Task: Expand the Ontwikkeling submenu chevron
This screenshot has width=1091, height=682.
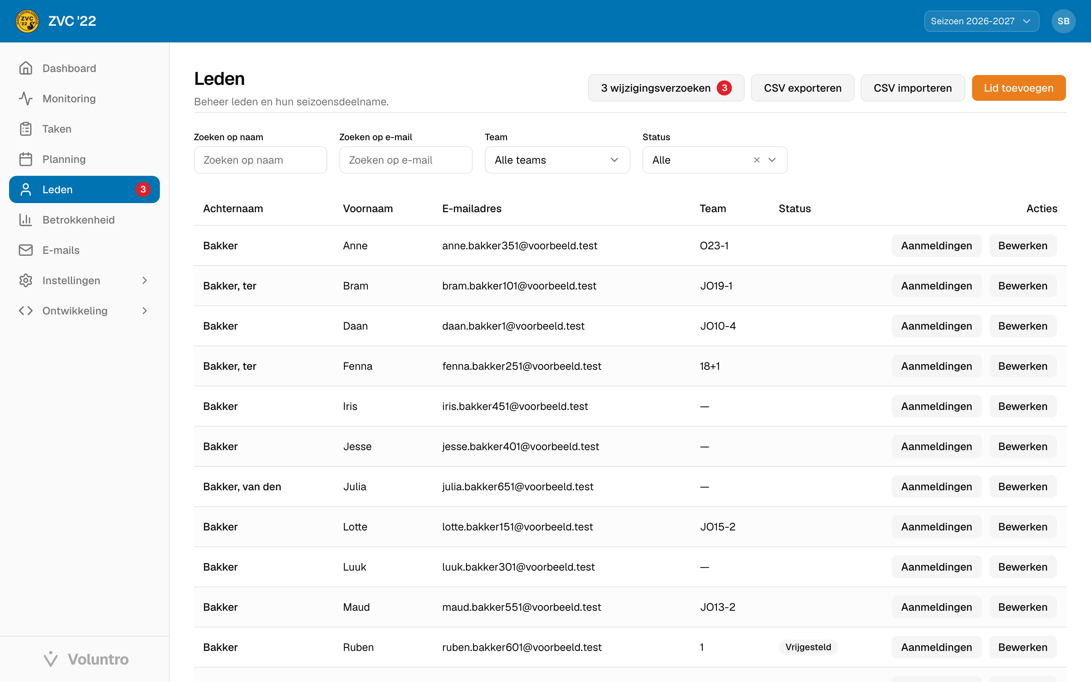Action: (x=144, y=311)
